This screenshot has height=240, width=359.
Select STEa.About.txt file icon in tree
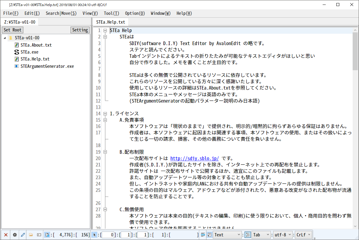coord(16,45)
